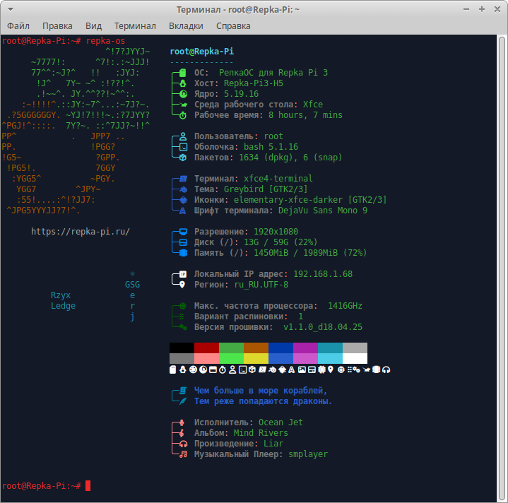
Task: Open the Файл menu
Action: (x=18, y=26)
